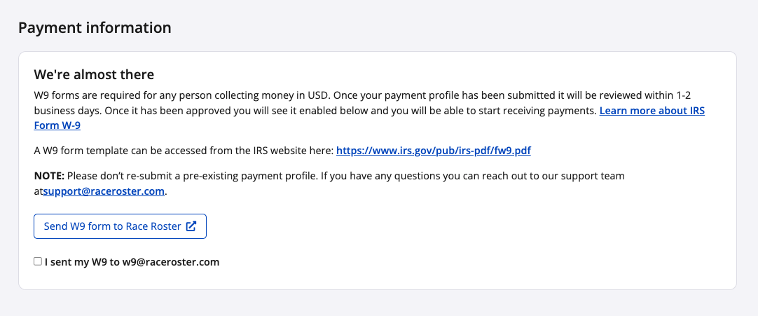The width and height of the screenshot is (758, 316).
Task: Click the wrapped "Form W-9" link text
Action: pos(62,126)
